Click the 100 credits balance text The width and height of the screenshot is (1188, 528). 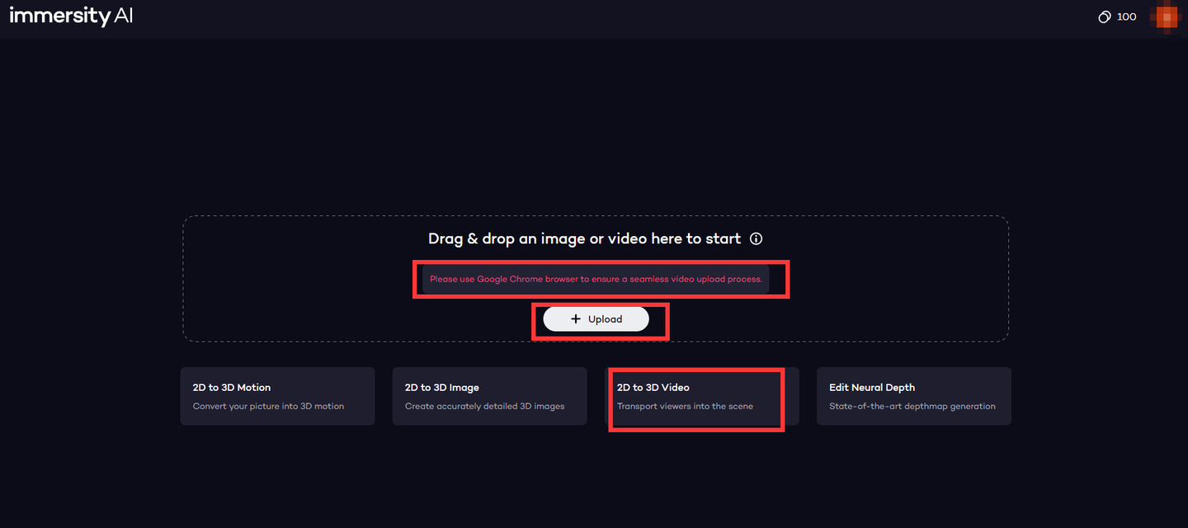pyautogui.click(x=1126, y=16)
